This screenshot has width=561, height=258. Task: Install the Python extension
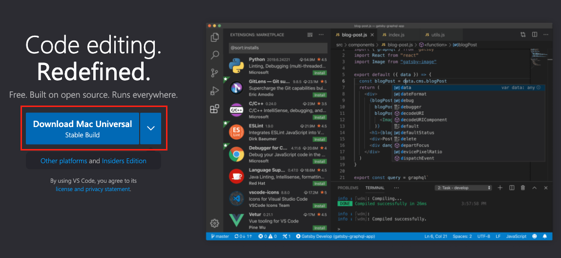(319, 73)
